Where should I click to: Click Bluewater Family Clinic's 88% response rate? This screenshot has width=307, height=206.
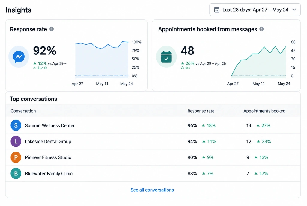192,174
